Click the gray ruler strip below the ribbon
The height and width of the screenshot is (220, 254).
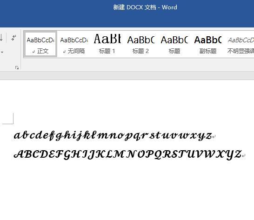[127, 76]
